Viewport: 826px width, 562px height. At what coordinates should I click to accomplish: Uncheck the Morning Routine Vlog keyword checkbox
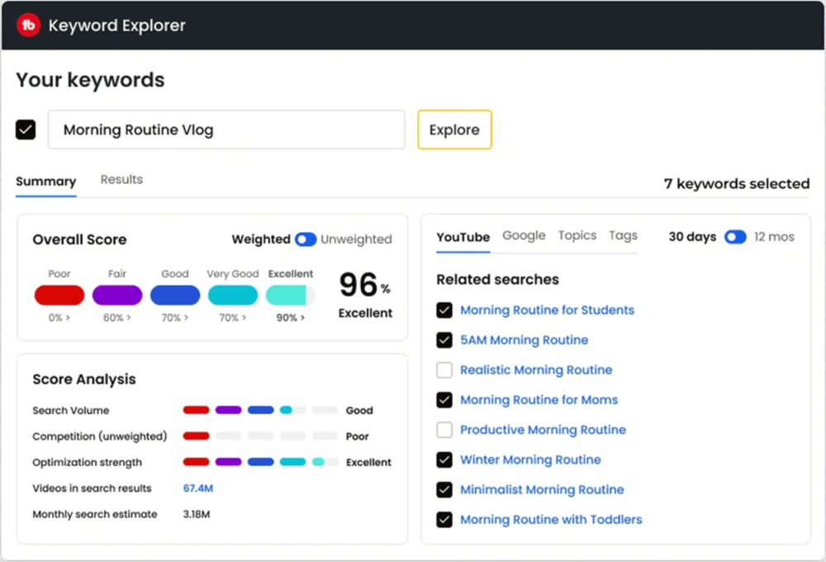[x=26, y=130]
